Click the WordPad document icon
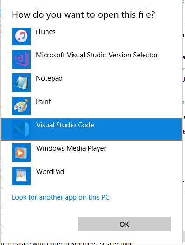 (21, 176)
